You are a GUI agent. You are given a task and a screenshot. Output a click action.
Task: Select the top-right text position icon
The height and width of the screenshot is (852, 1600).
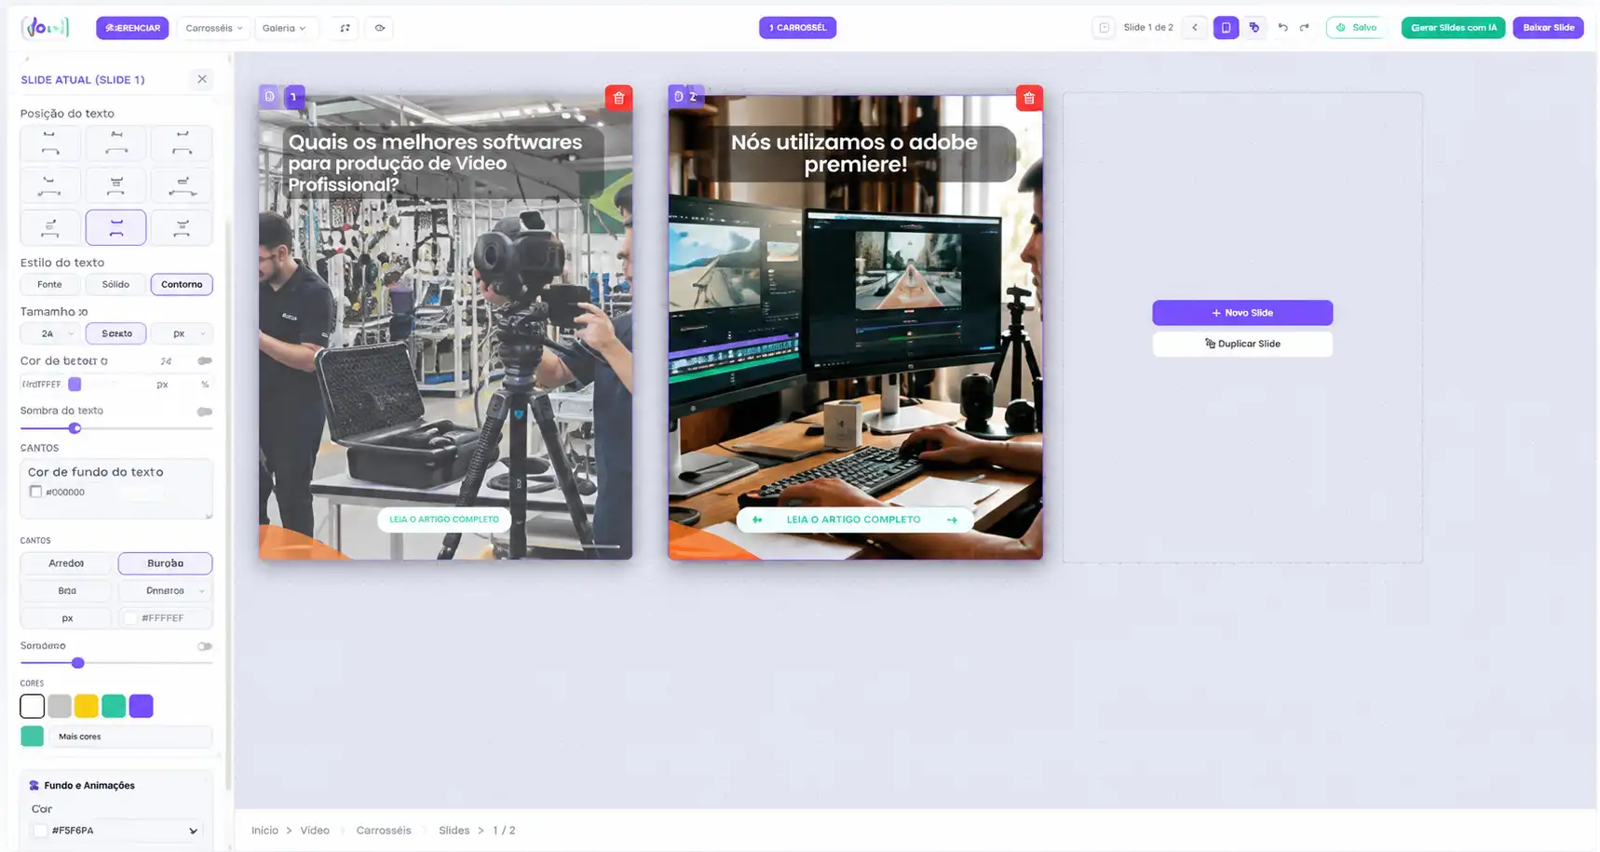coord(182,143)
